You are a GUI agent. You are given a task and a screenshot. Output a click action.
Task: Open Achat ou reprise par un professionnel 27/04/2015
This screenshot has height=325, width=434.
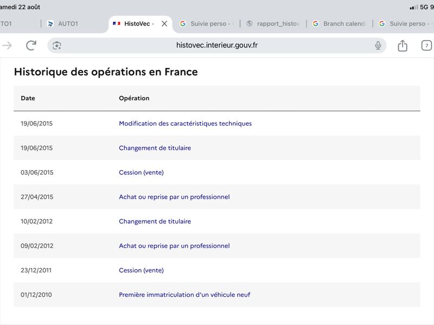174,197
